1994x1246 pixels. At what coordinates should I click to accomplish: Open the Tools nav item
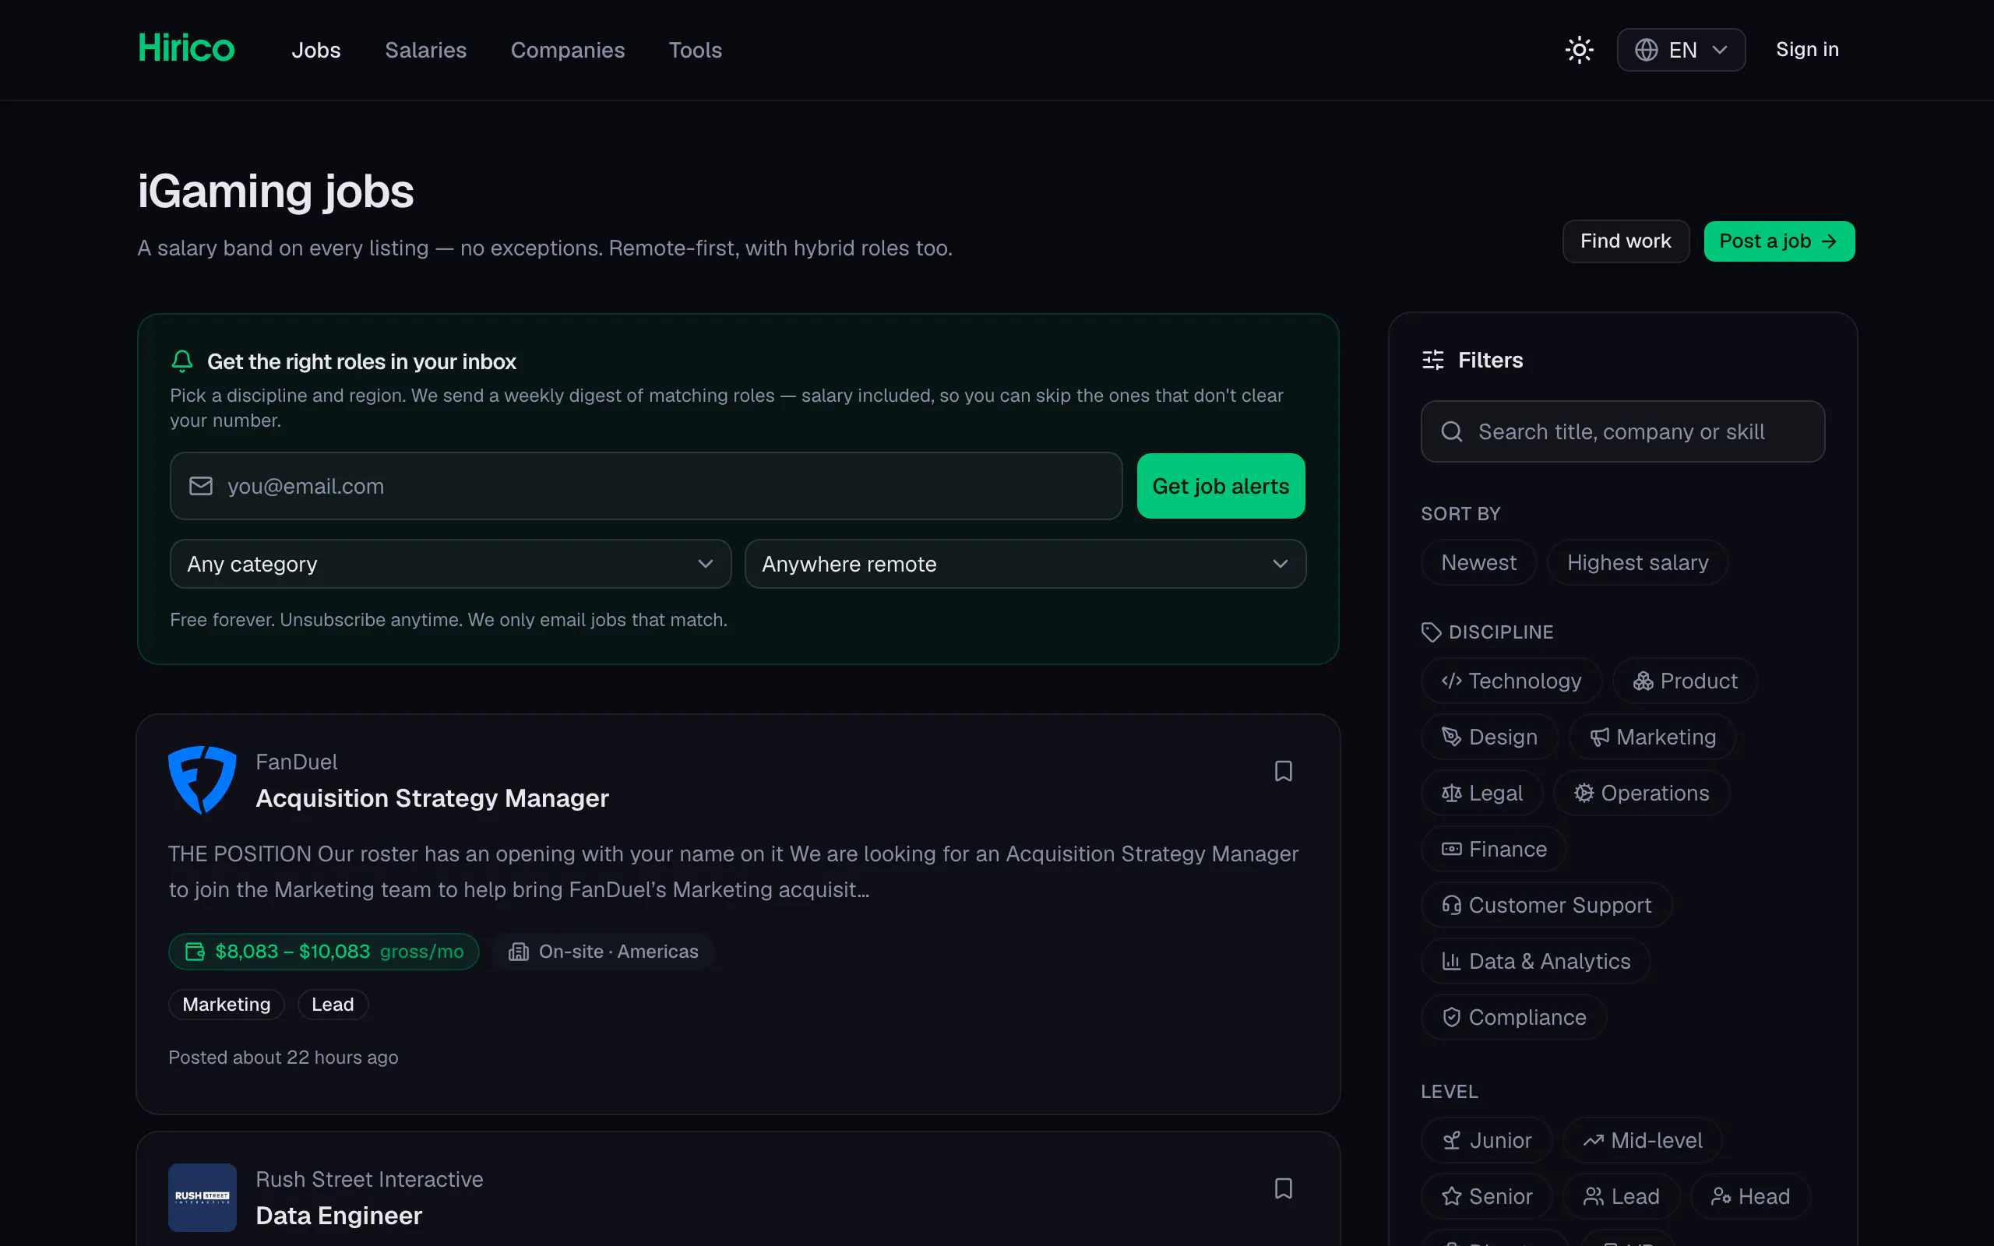pyautogui.click(x=696, y=51)
